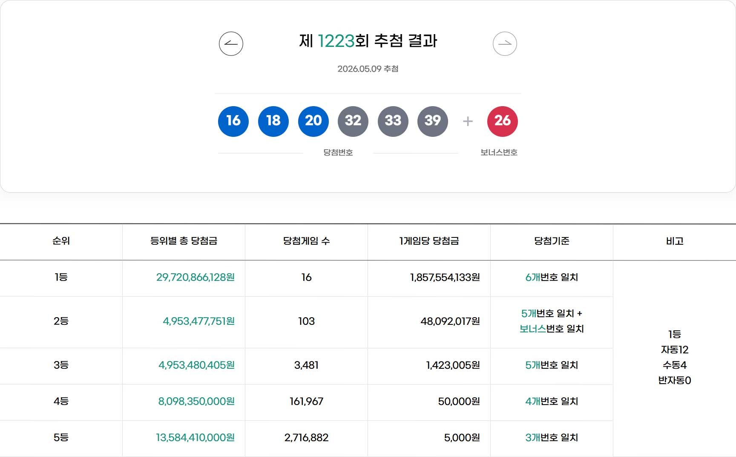Click the winning game count 103

[x=307, y=321]
